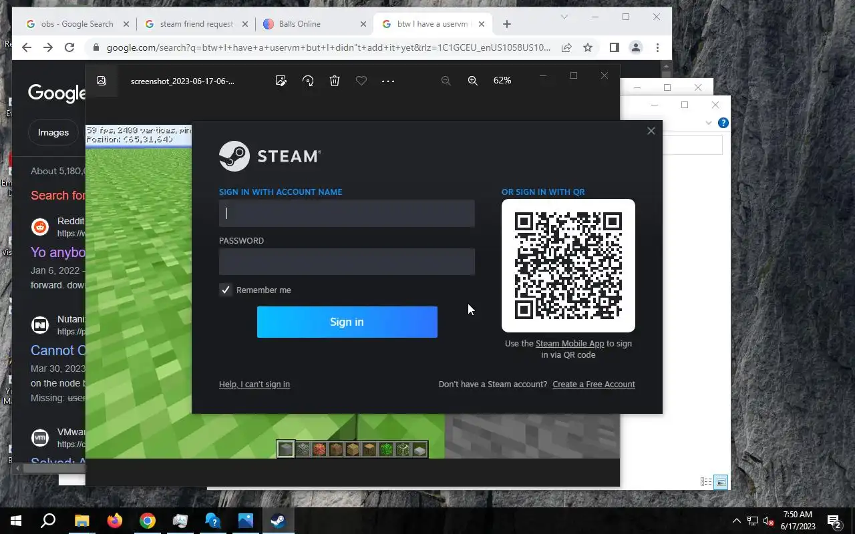Open the Get Help taskbar app
The image size is (855, 534).
[212, 521]
